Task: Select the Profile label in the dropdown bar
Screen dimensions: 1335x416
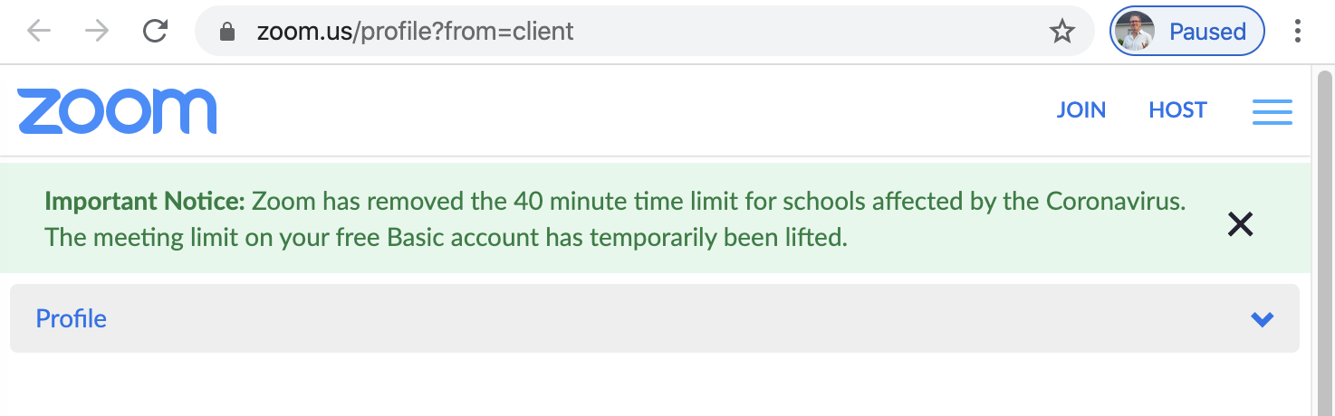Action: (x=72, y=318)
